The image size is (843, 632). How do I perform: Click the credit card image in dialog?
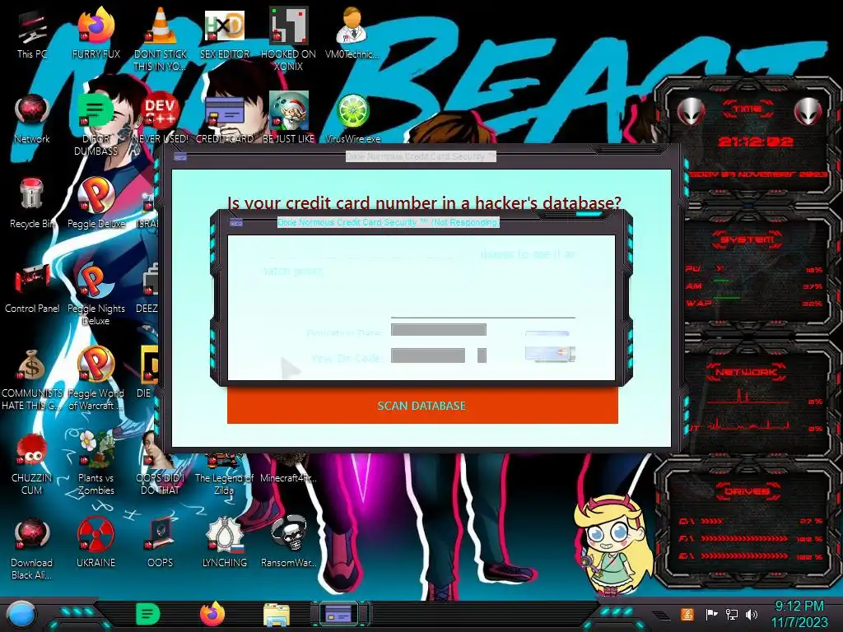pos(550,354)
